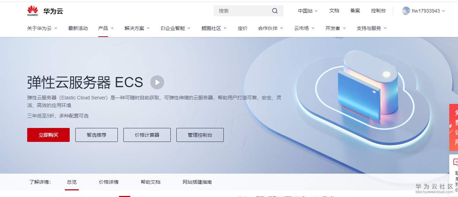Expand the 云市场 menu
Screen dimensions: 458x197
tap(304, 28)
